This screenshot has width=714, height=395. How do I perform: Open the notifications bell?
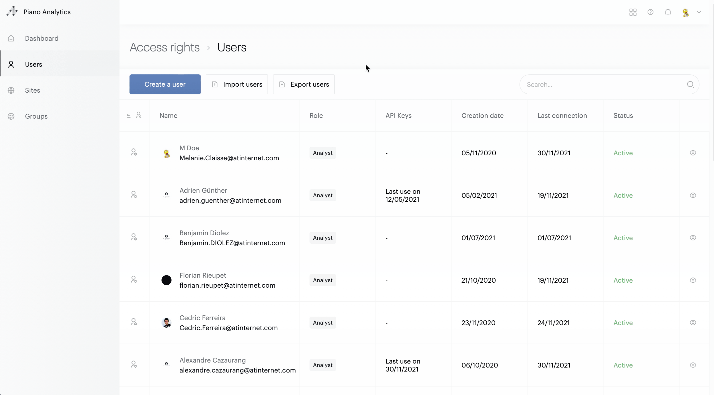668,12
